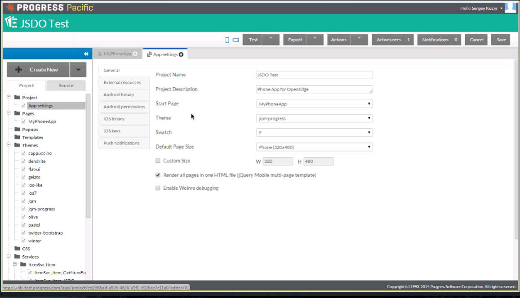Open the Default Page Size dropdown
Image resolution: width=520 pixels, height=298 pixels.
pos(314,147)
